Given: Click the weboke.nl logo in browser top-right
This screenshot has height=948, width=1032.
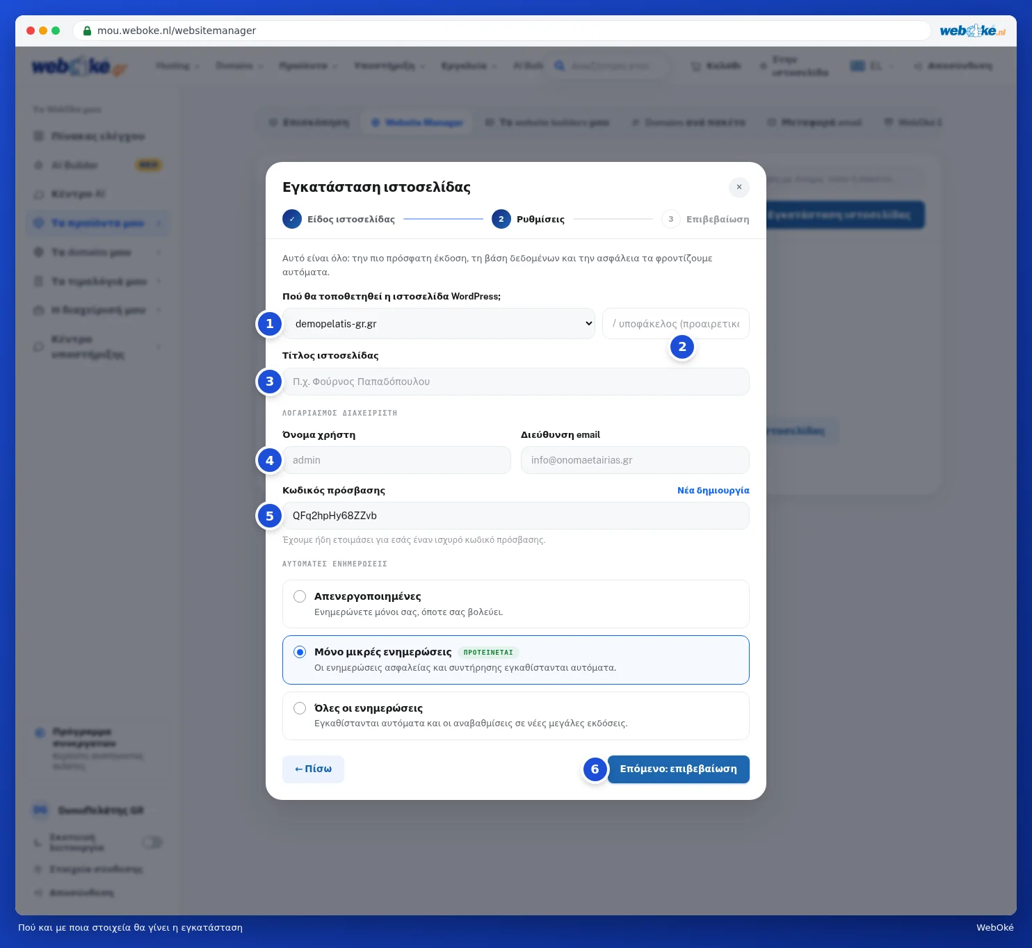Looking at the screenshot, I should point(972,31).
